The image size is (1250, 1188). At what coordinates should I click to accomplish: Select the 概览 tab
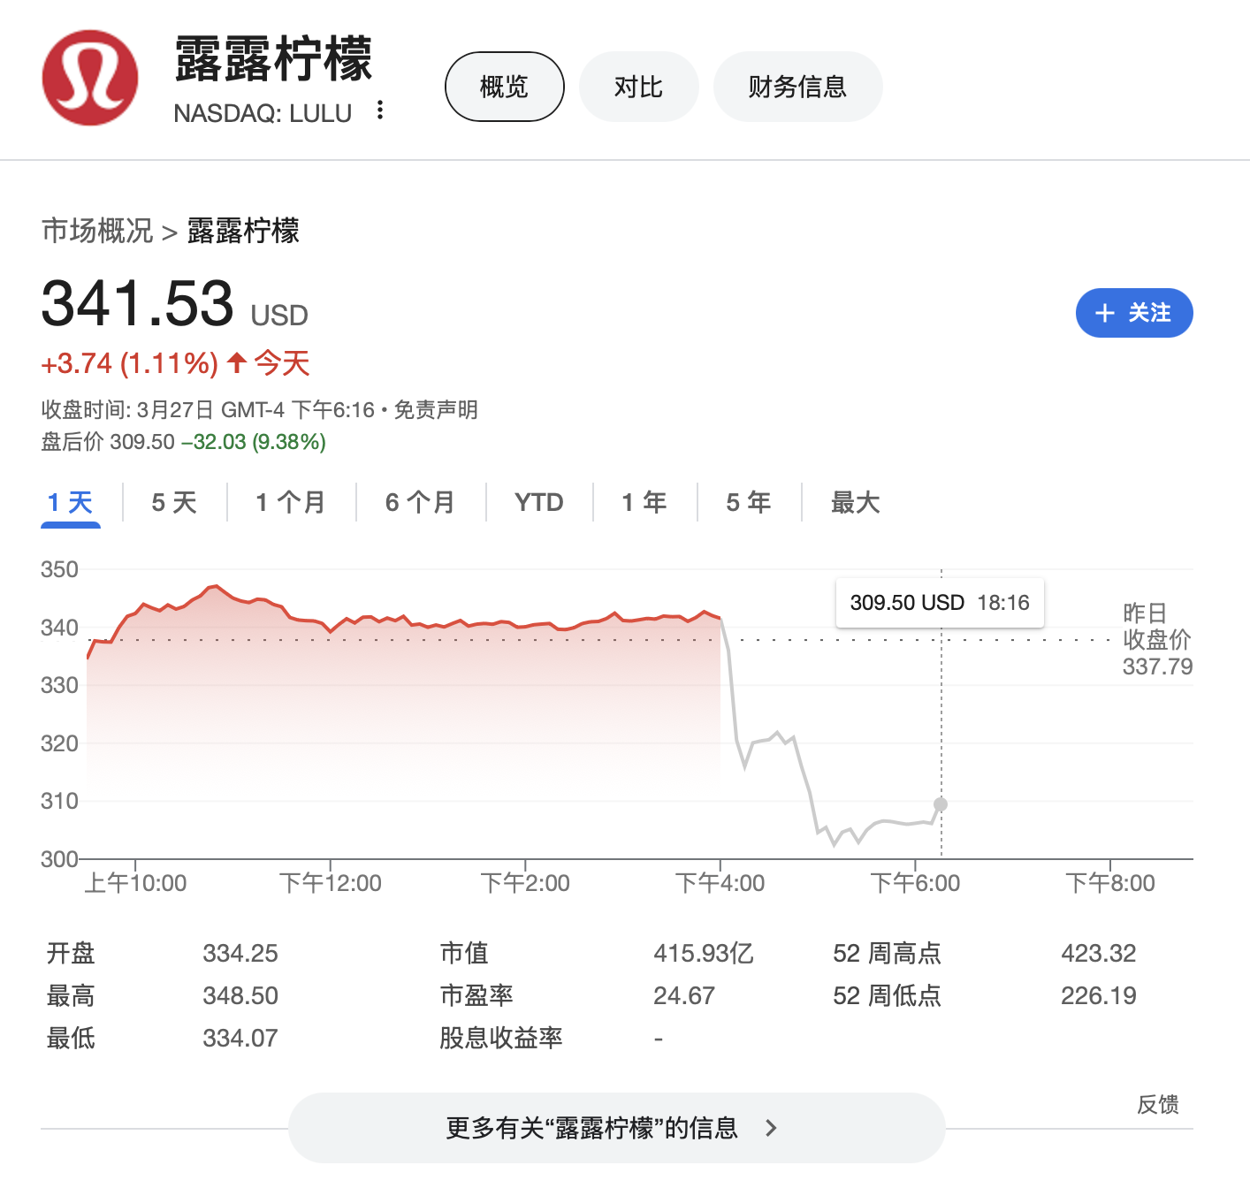(504, 86)
